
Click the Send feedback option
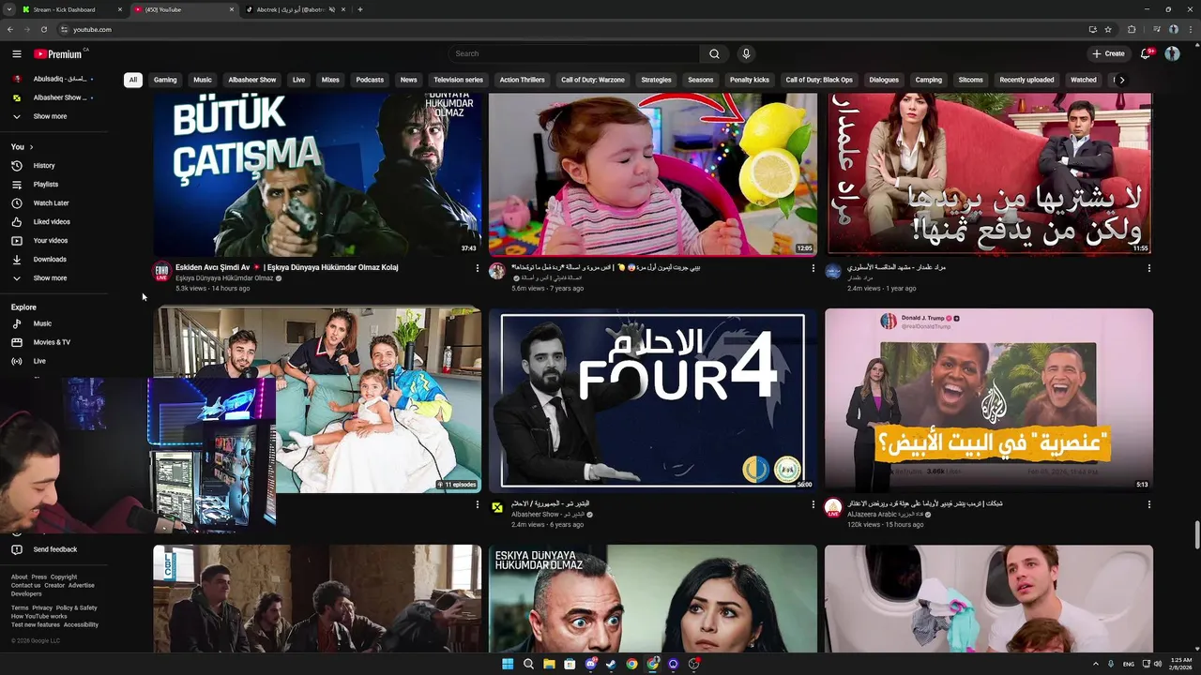click(x=54, y=549)
